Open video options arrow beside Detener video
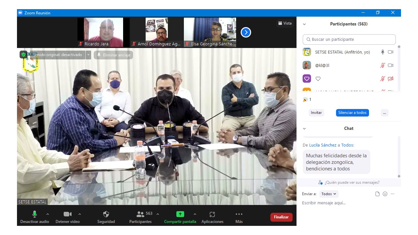This screenshot has width=418, height=235. (80, 214)
